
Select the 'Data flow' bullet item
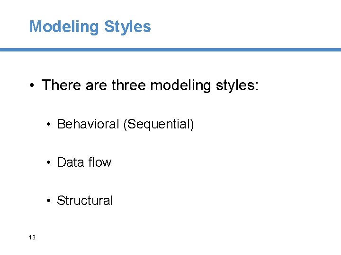pos(84,162)
